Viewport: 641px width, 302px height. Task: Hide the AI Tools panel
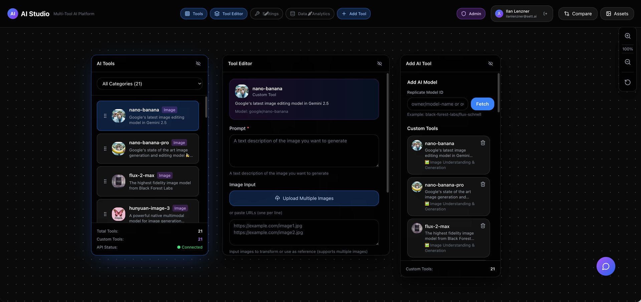coord(198,63)
